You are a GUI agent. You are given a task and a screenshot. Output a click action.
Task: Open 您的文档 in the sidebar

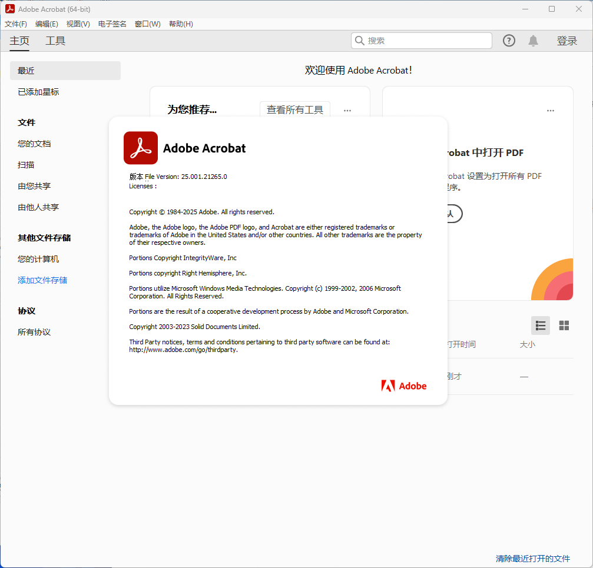[34, 144]
